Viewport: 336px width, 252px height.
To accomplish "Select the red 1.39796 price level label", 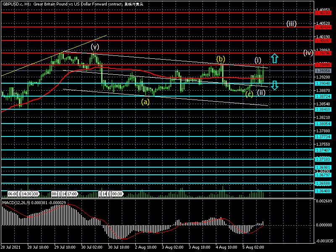I will click(x=323, y=53).
